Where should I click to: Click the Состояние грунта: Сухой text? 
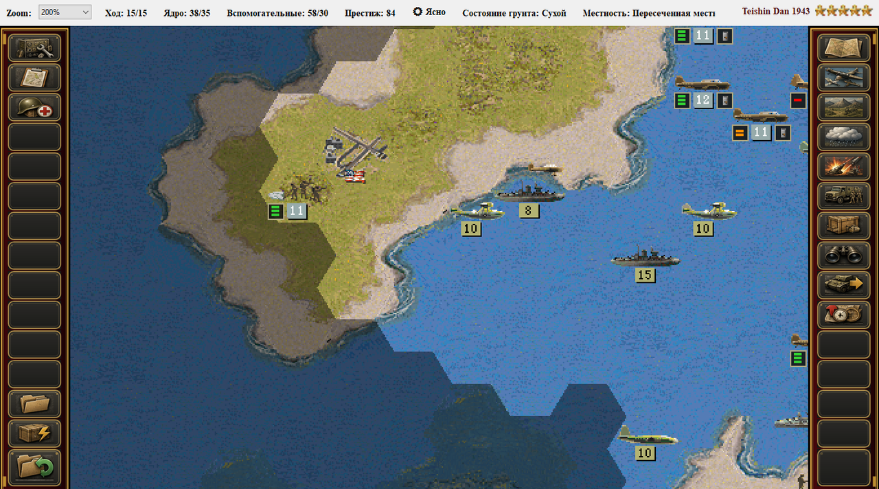click(x=514, y=12)
